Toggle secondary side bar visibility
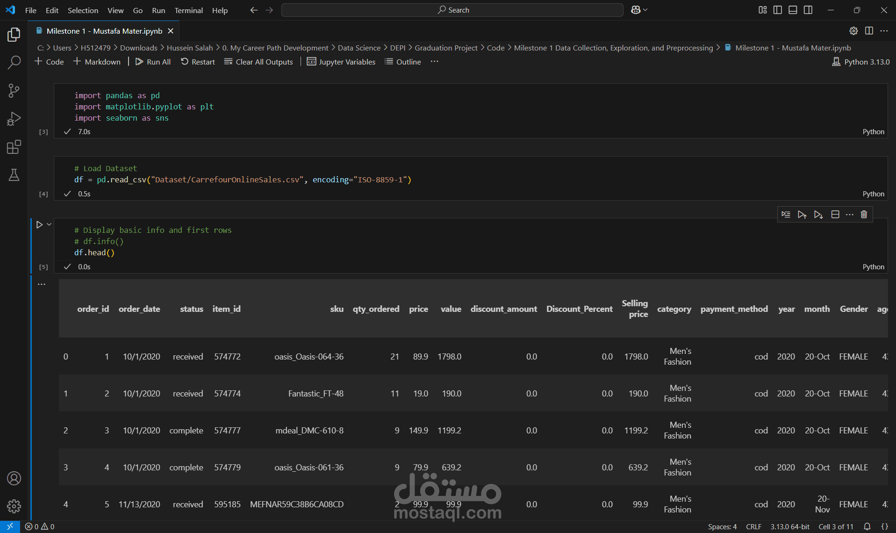 tap(808, 10)
